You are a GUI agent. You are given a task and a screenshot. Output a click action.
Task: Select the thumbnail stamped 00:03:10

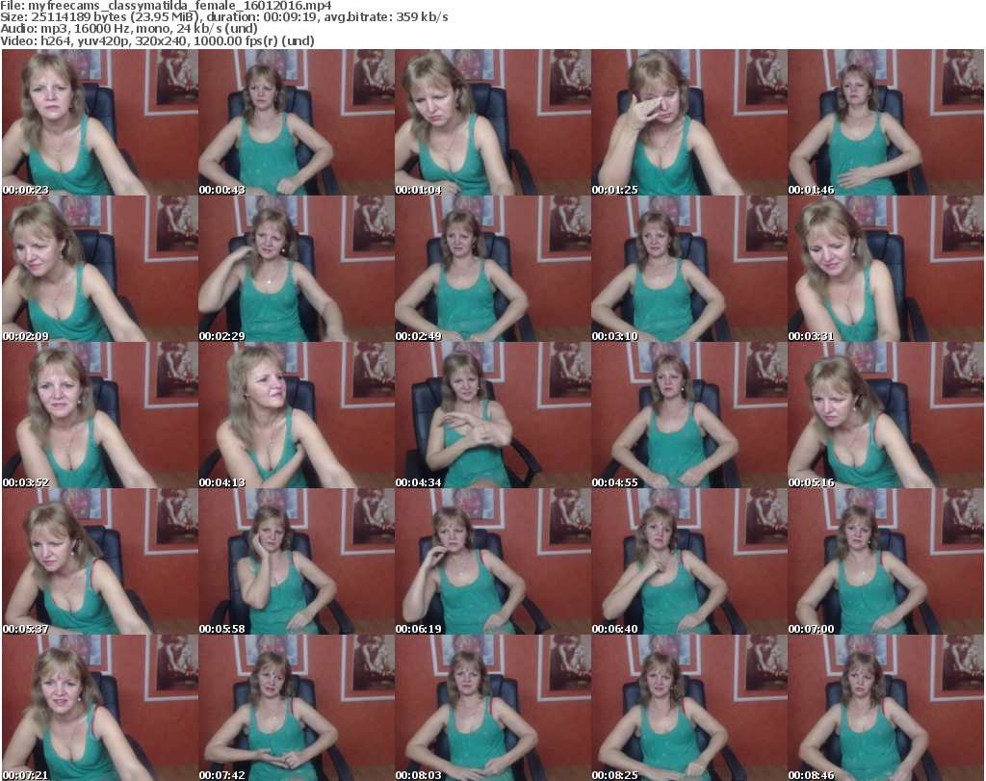click(x=689, y=269)
